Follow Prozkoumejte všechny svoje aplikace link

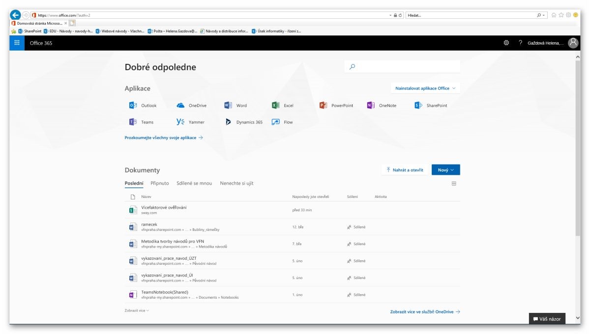164,138
